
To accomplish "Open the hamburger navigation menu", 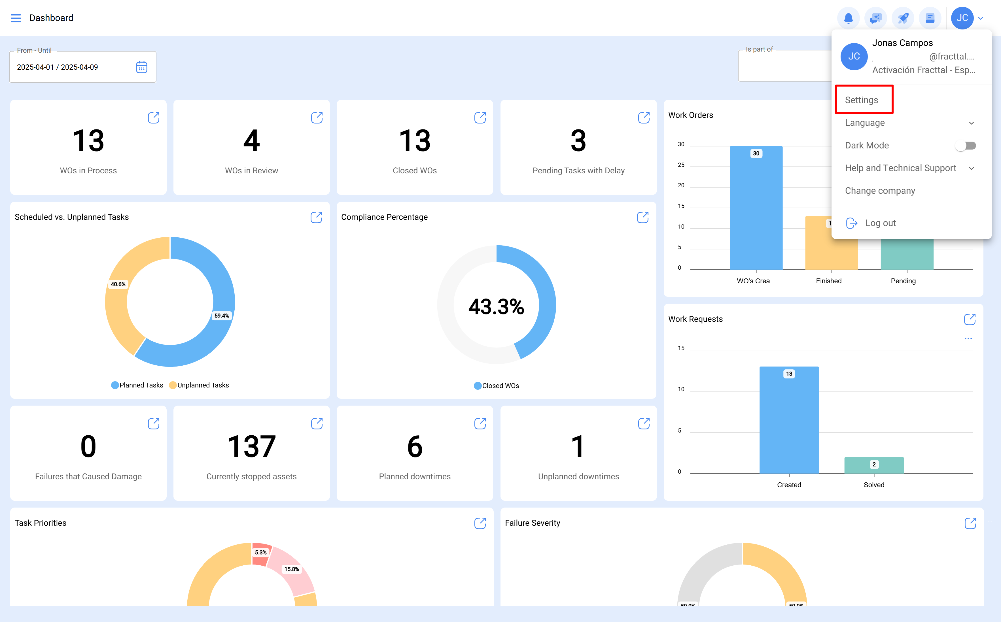I will (x=16, y=18).
